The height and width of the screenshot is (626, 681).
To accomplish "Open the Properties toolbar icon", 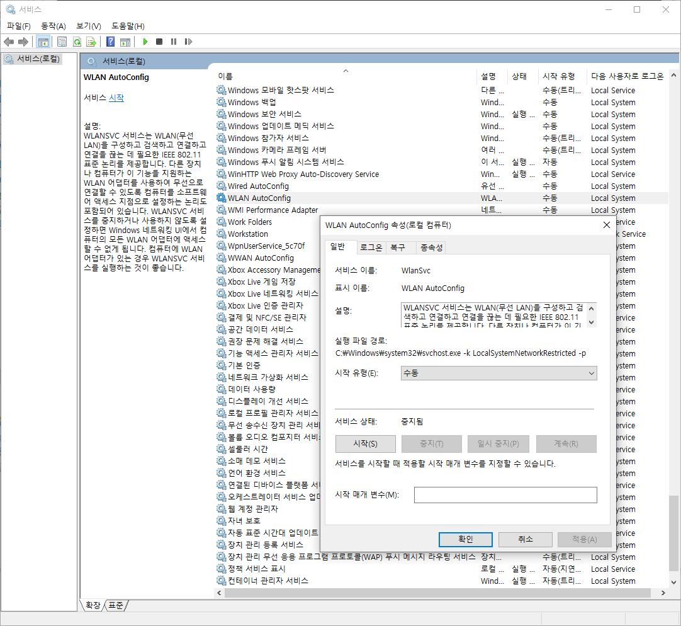I will [x=62, y=42].
